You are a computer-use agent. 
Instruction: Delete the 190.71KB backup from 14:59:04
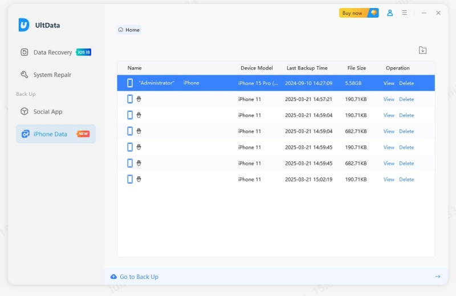406,115
